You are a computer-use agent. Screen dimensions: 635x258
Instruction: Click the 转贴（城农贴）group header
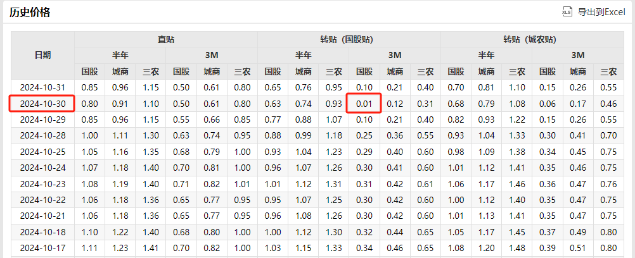click(x=532, y=39)
